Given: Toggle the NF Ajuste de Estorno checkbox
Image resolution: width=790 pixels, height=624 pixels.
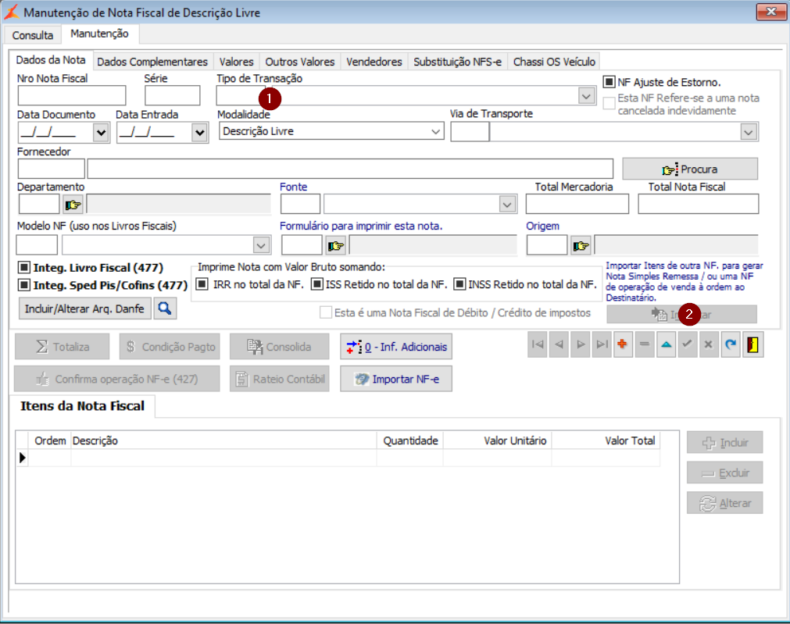Looking at the screenshot, I should click(609, 82).
